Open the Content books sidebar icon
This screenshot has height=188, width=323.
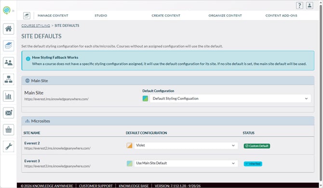tap(9, 45)
